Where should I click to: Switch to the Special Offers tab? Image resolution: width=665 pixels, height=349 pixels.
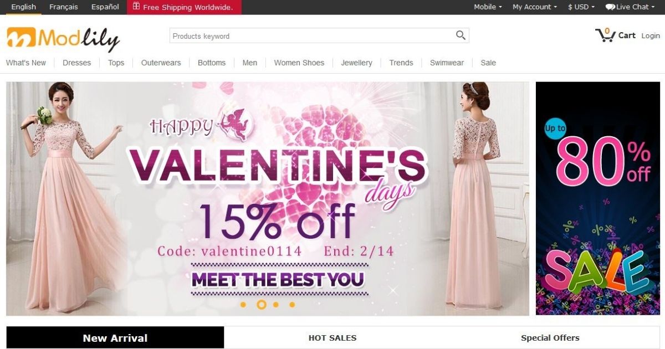pyautogui.click(x=550, y=337)
